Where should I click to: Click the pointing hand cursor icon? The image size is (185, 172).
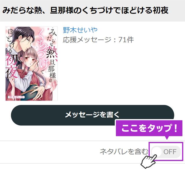pos(149,161)
